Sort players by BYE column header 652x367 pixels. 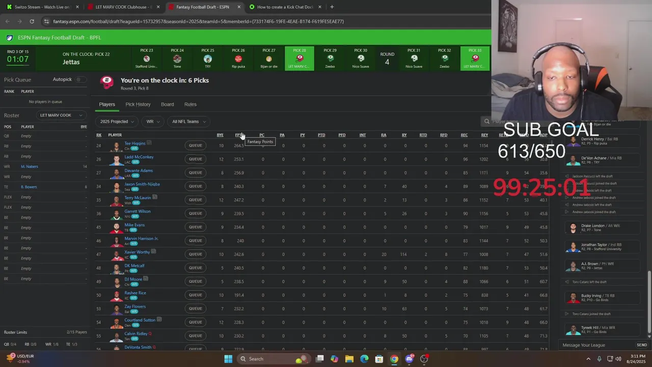point(220,135)
